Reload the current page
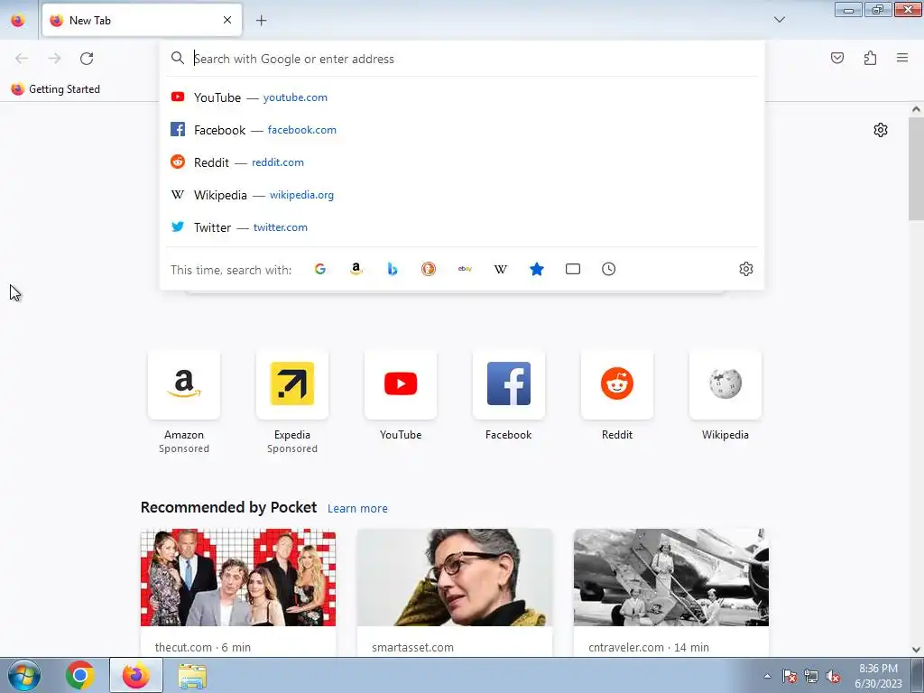Viewport: 924px width, 693px height. 87,59
